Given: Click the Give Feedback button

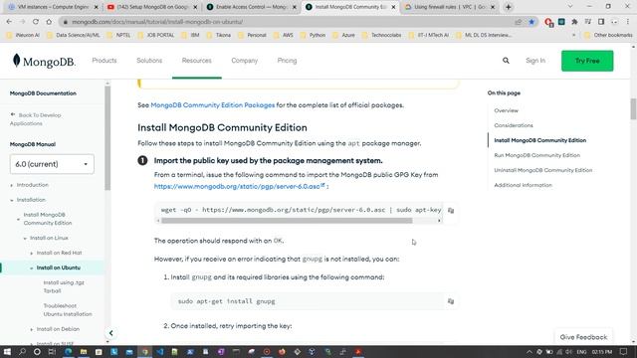Looking at the screenshot, I should point(583,337).
